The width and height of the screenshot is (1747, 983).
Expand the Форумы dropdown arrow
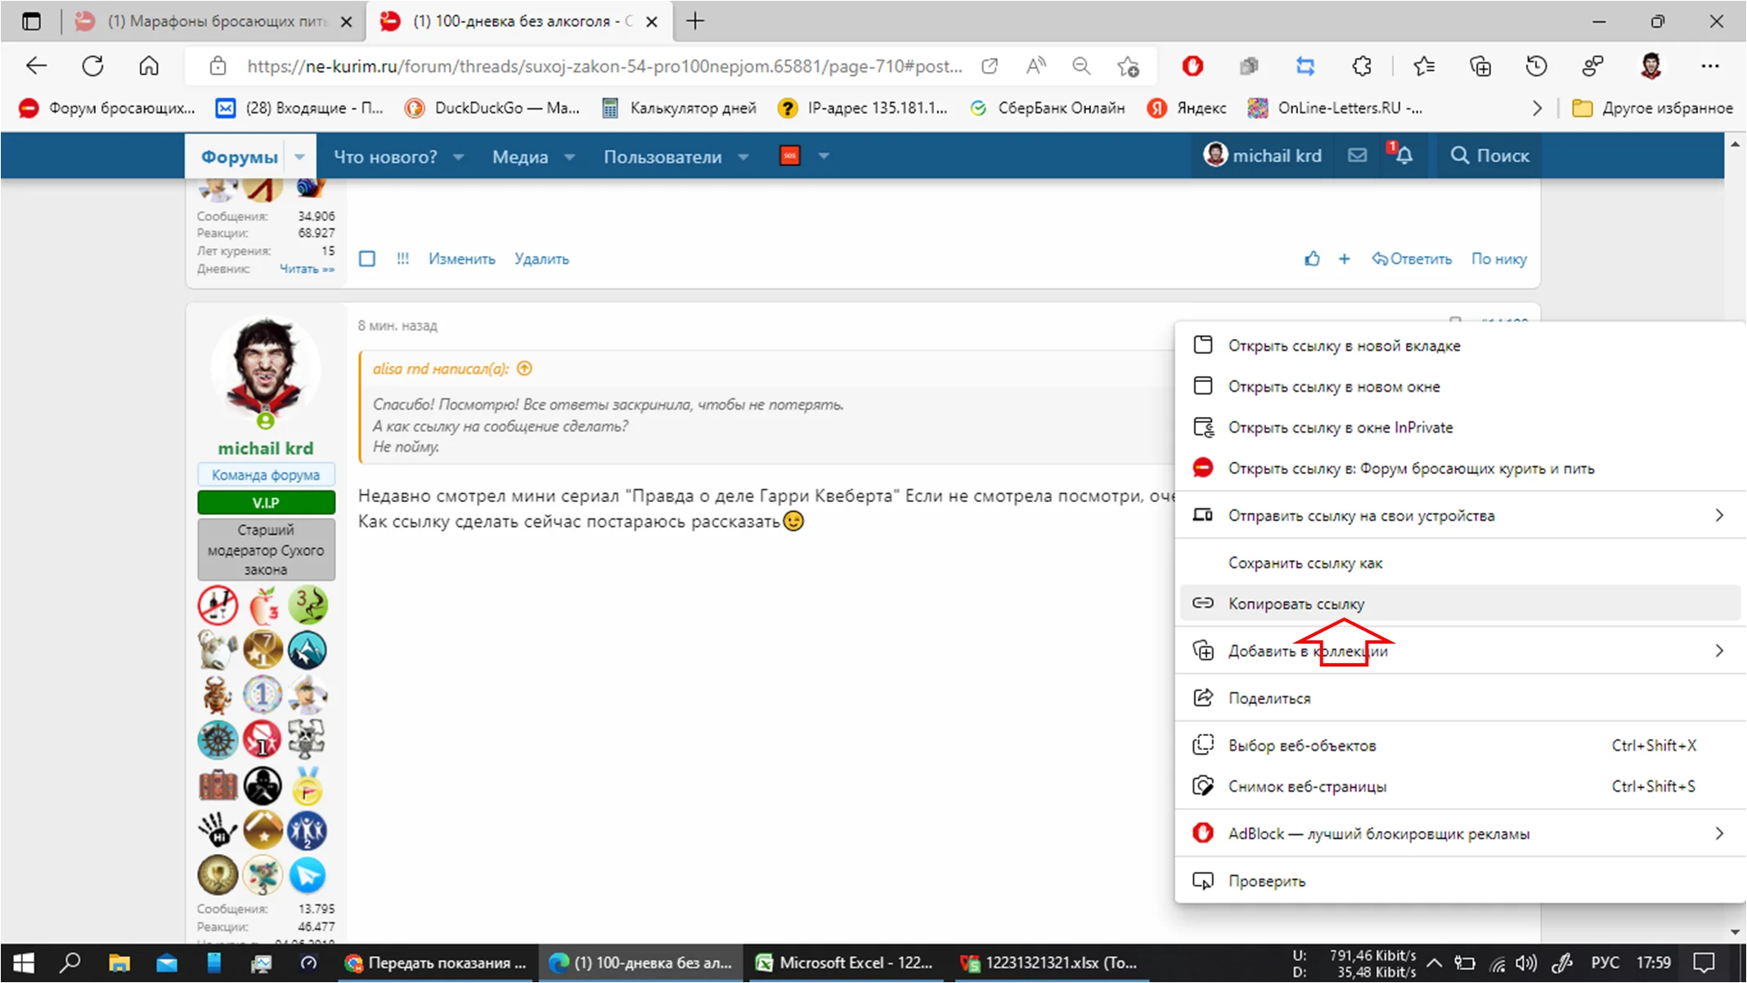tap(300, 156)
